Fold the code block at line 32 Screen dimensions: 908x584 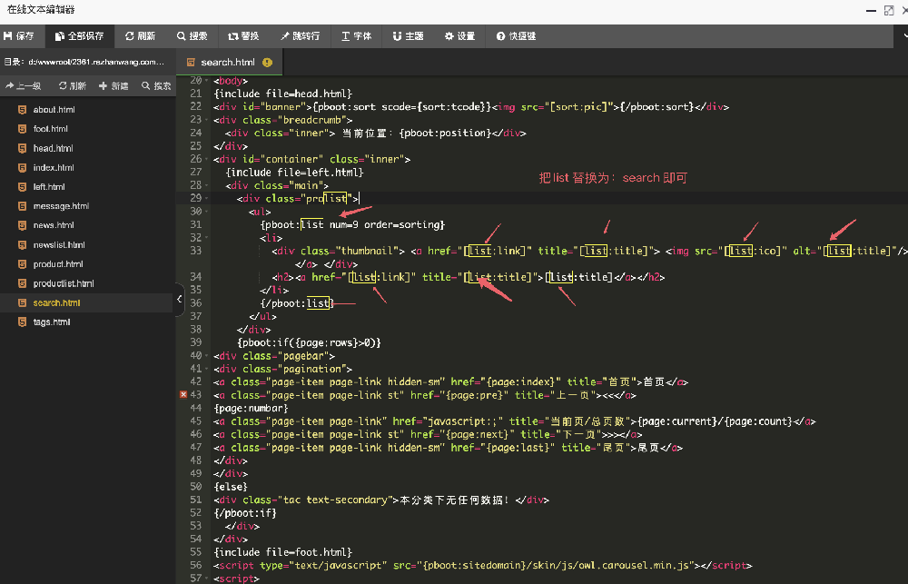(207, 238)
